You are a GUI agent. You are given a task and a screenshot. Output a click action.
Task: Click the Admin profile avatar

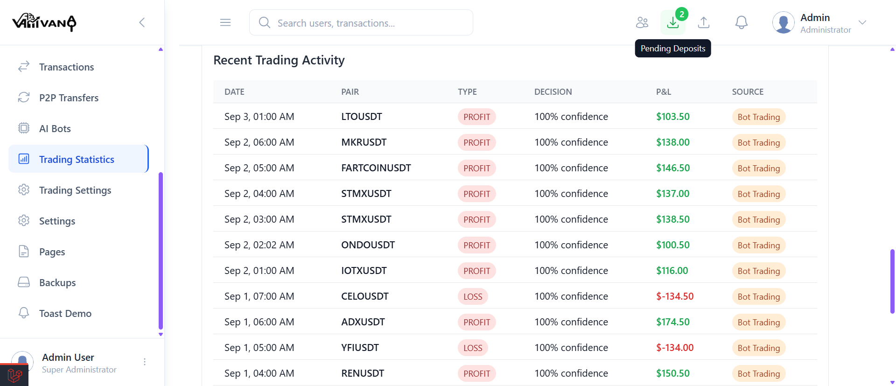pos(784,22)
